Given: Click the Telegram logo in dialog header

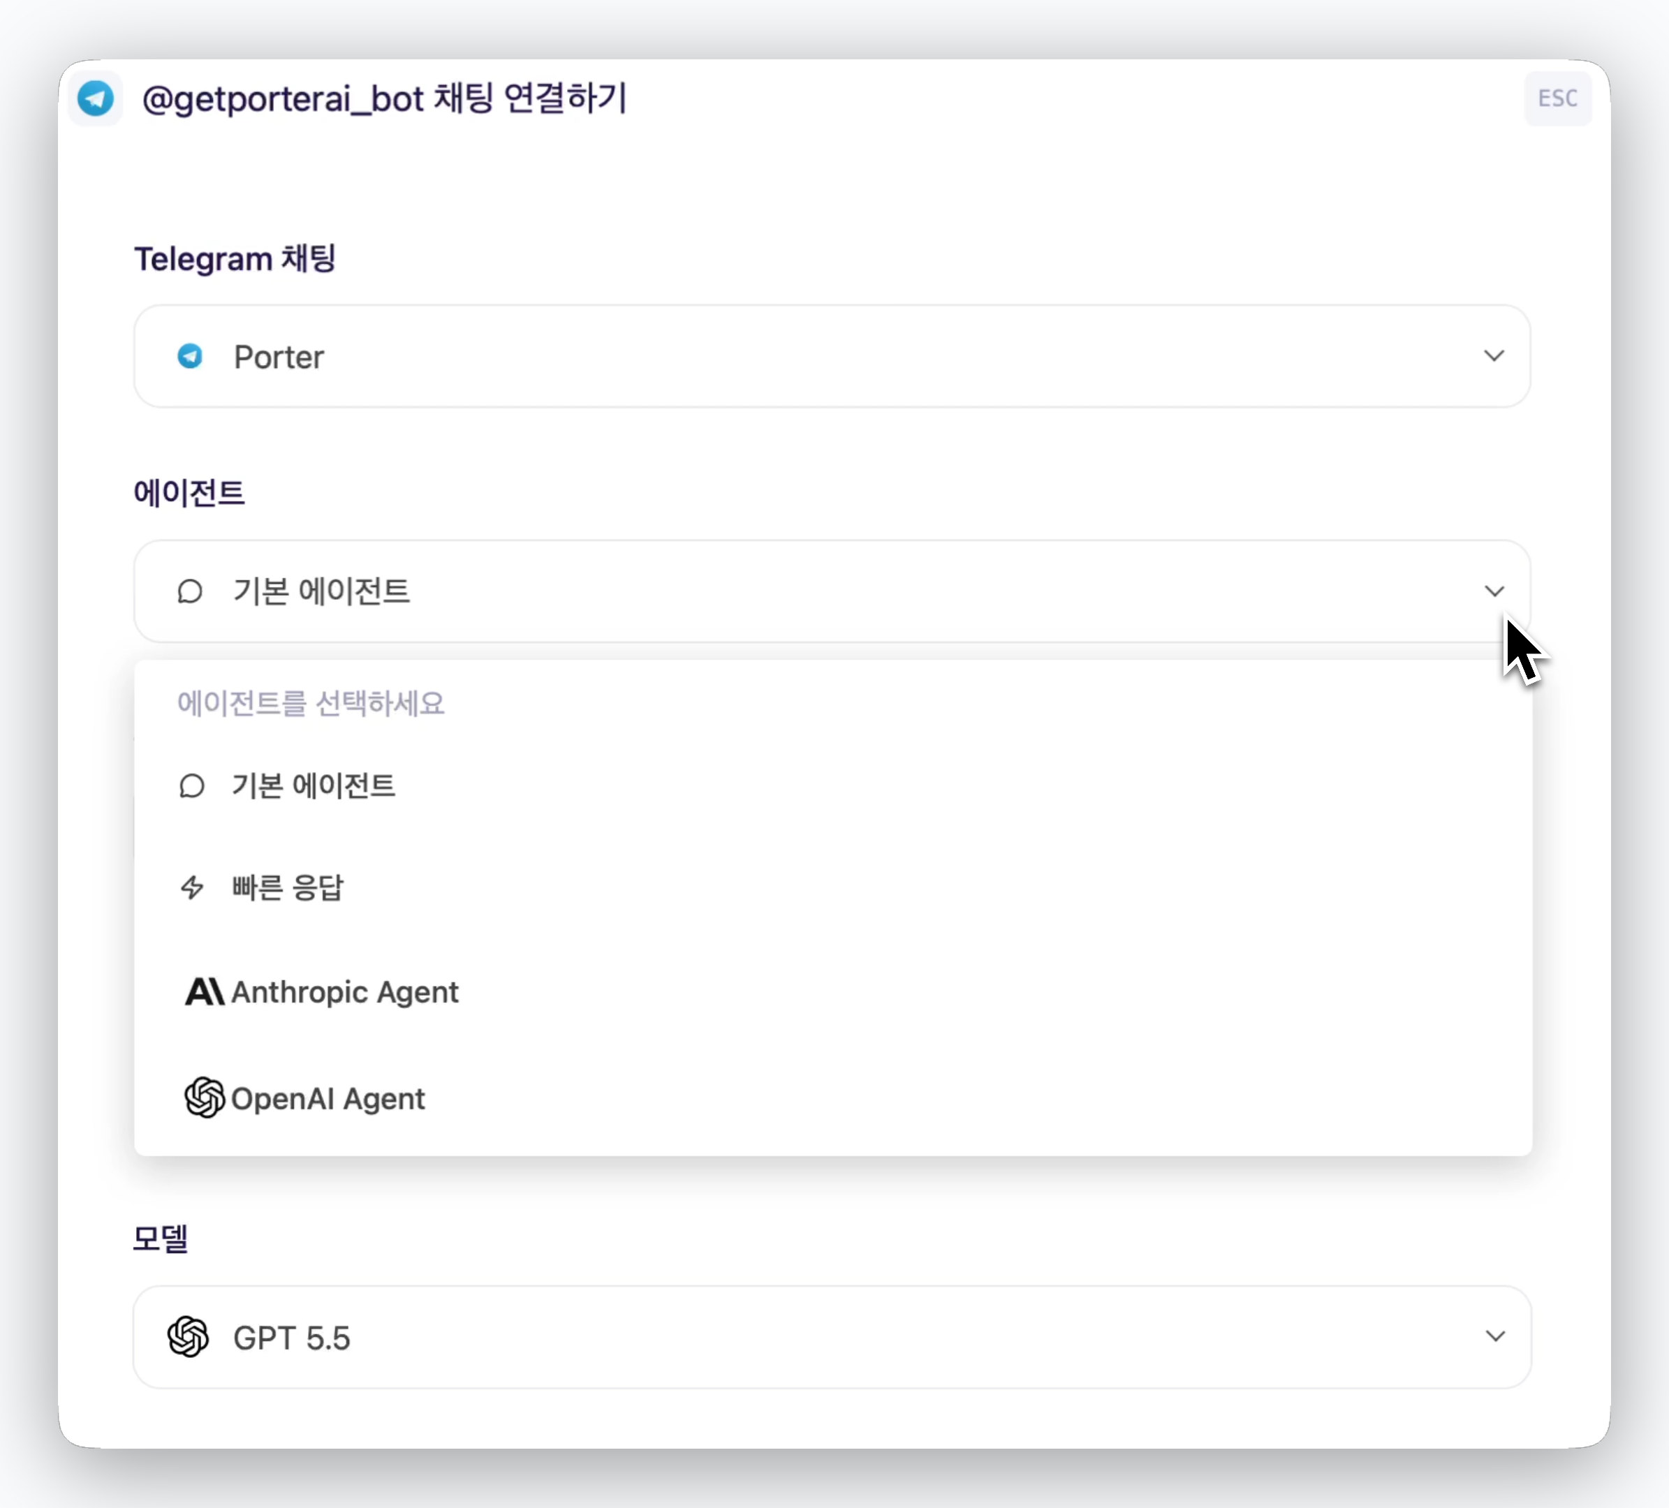Looking at the screenshot, I should tap(95, 98).
